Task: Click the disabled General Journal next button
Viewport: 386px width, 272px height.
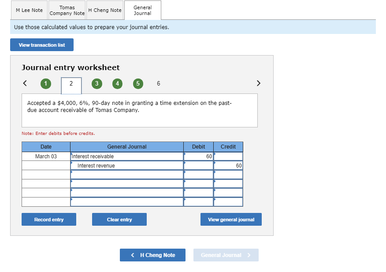Action: point(226,255)
